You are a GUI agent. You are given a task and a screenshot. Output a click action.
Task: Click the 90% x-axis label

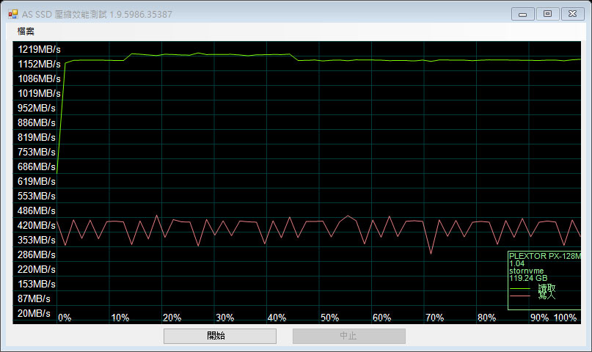click(x=539, y=318)
